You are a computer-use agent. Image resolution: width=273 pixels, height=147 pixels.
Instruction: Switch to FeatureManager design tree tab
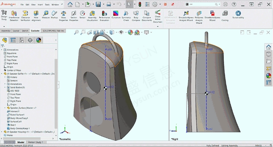5,40
